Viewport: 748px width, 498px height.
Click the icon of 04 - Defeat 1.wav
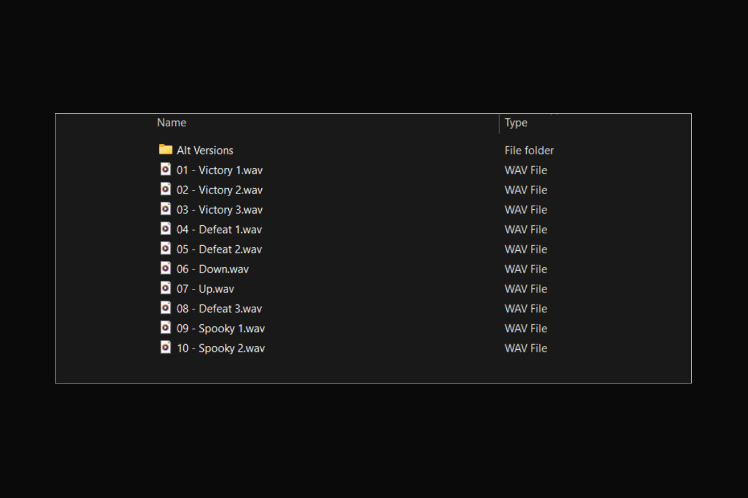click(x=165, y=228)
